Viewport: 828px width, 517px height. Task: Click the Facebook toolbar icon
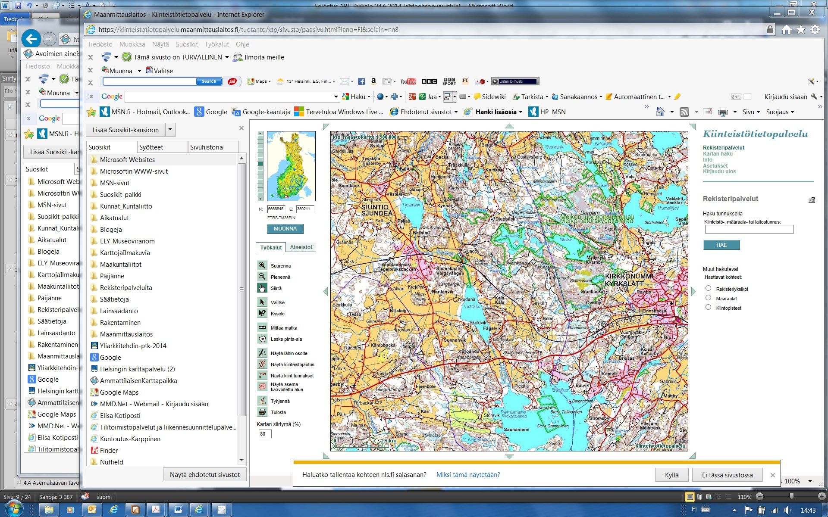[x=361, y=81]
